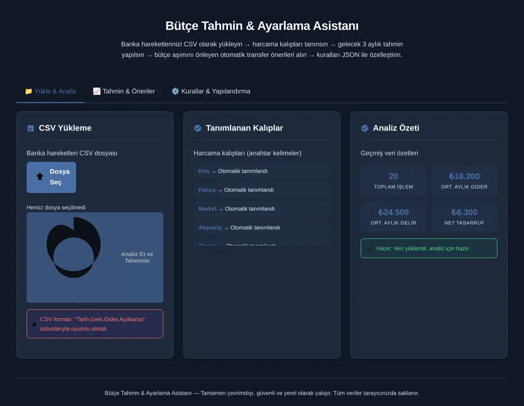Select the Kira pattern row

coord(261,171)
